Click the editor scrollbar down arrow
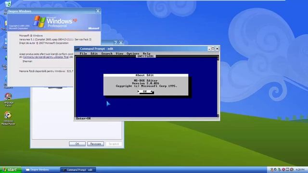The width and height of the screenshot is (308, 173). coord(218,116)
